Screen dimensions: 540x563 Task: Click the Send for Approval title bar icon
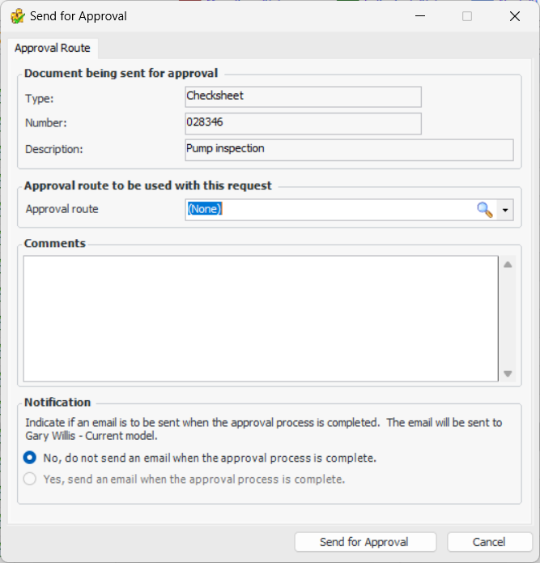coord(18,16)
